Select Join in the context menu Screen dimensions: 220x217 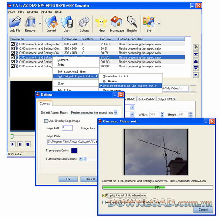(76, 65)
